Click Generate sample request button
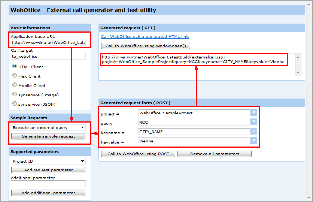Image resolution: width=313 pixels, height=202 pixels. 48,136
